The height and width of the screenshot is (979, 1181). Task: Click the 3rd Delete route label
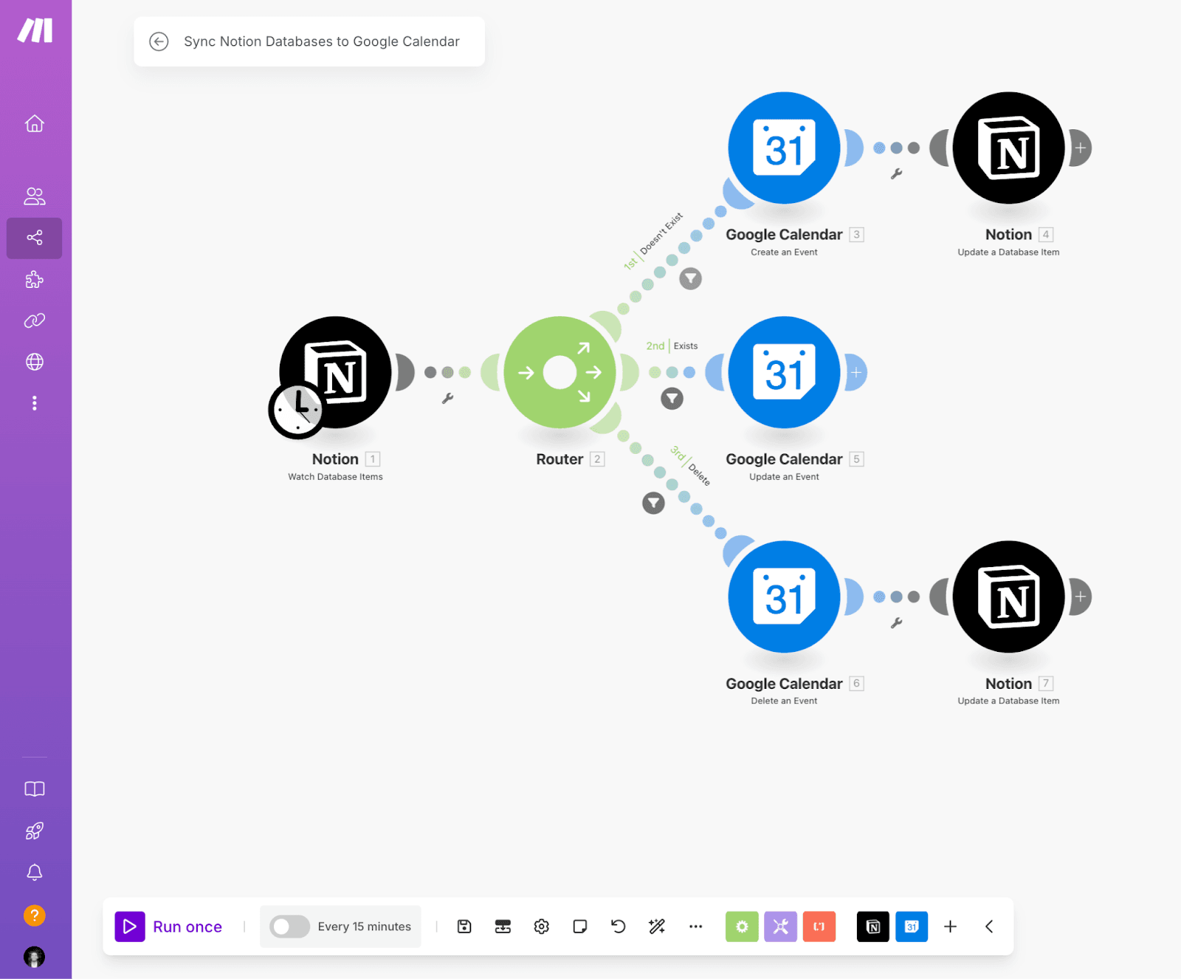(x=690, y=465)
